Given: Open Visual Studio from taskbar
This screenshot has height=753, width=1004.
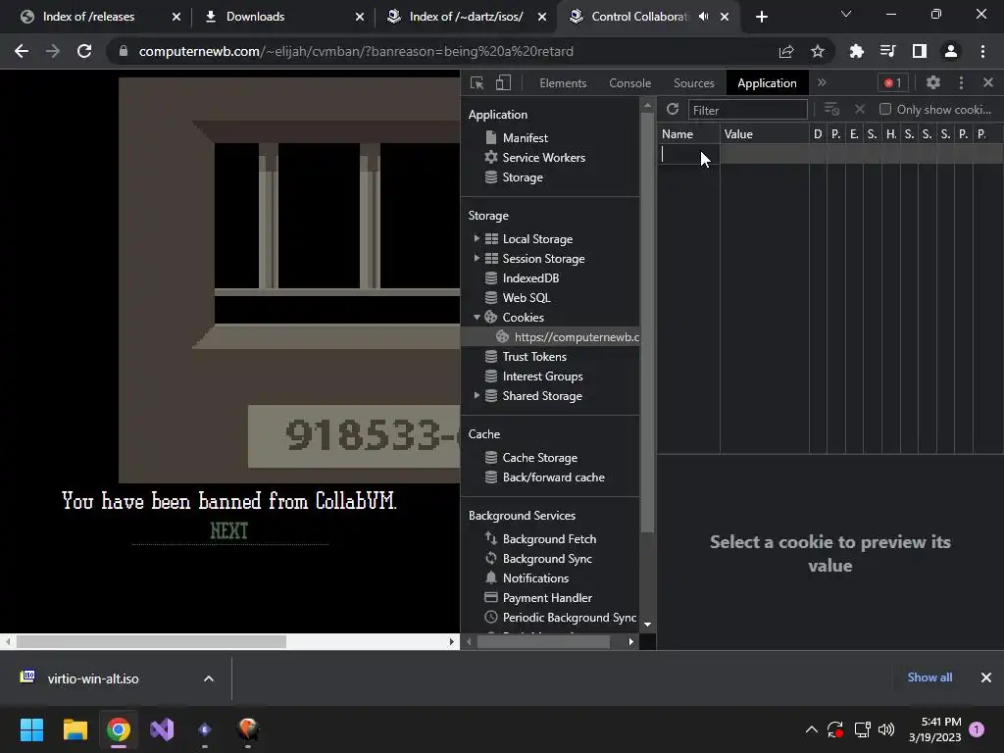Looking at the screenshot, I should pos(162,729).
